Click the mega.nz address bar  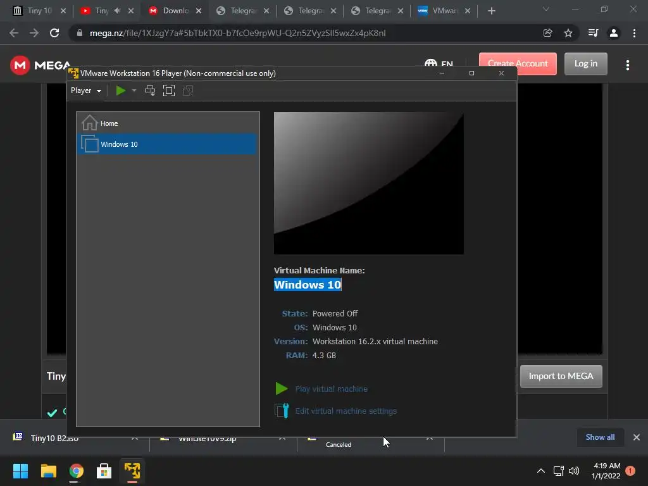point(238,33)
